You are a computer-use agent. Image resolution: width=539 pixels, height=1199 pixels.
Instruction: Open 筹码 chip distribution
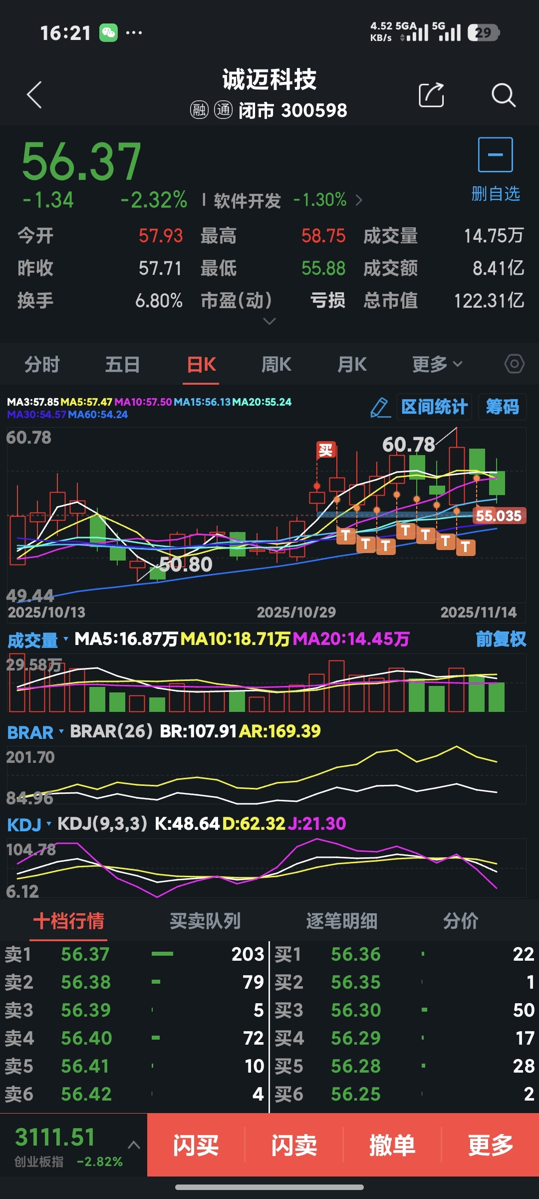[503, 407]
